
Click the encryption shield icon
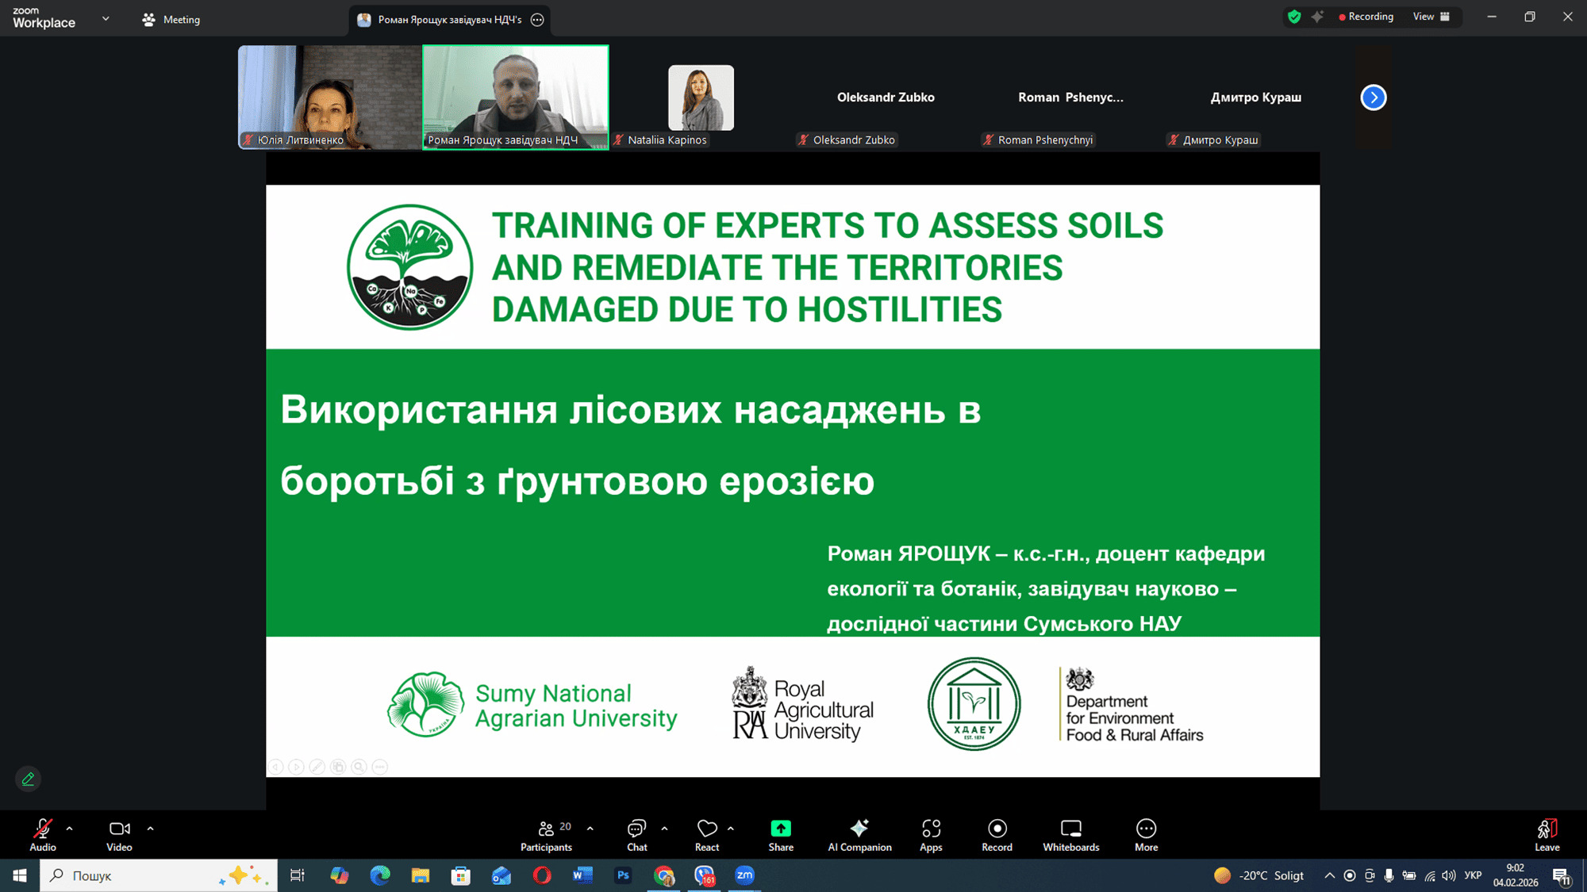[1294, 17]
